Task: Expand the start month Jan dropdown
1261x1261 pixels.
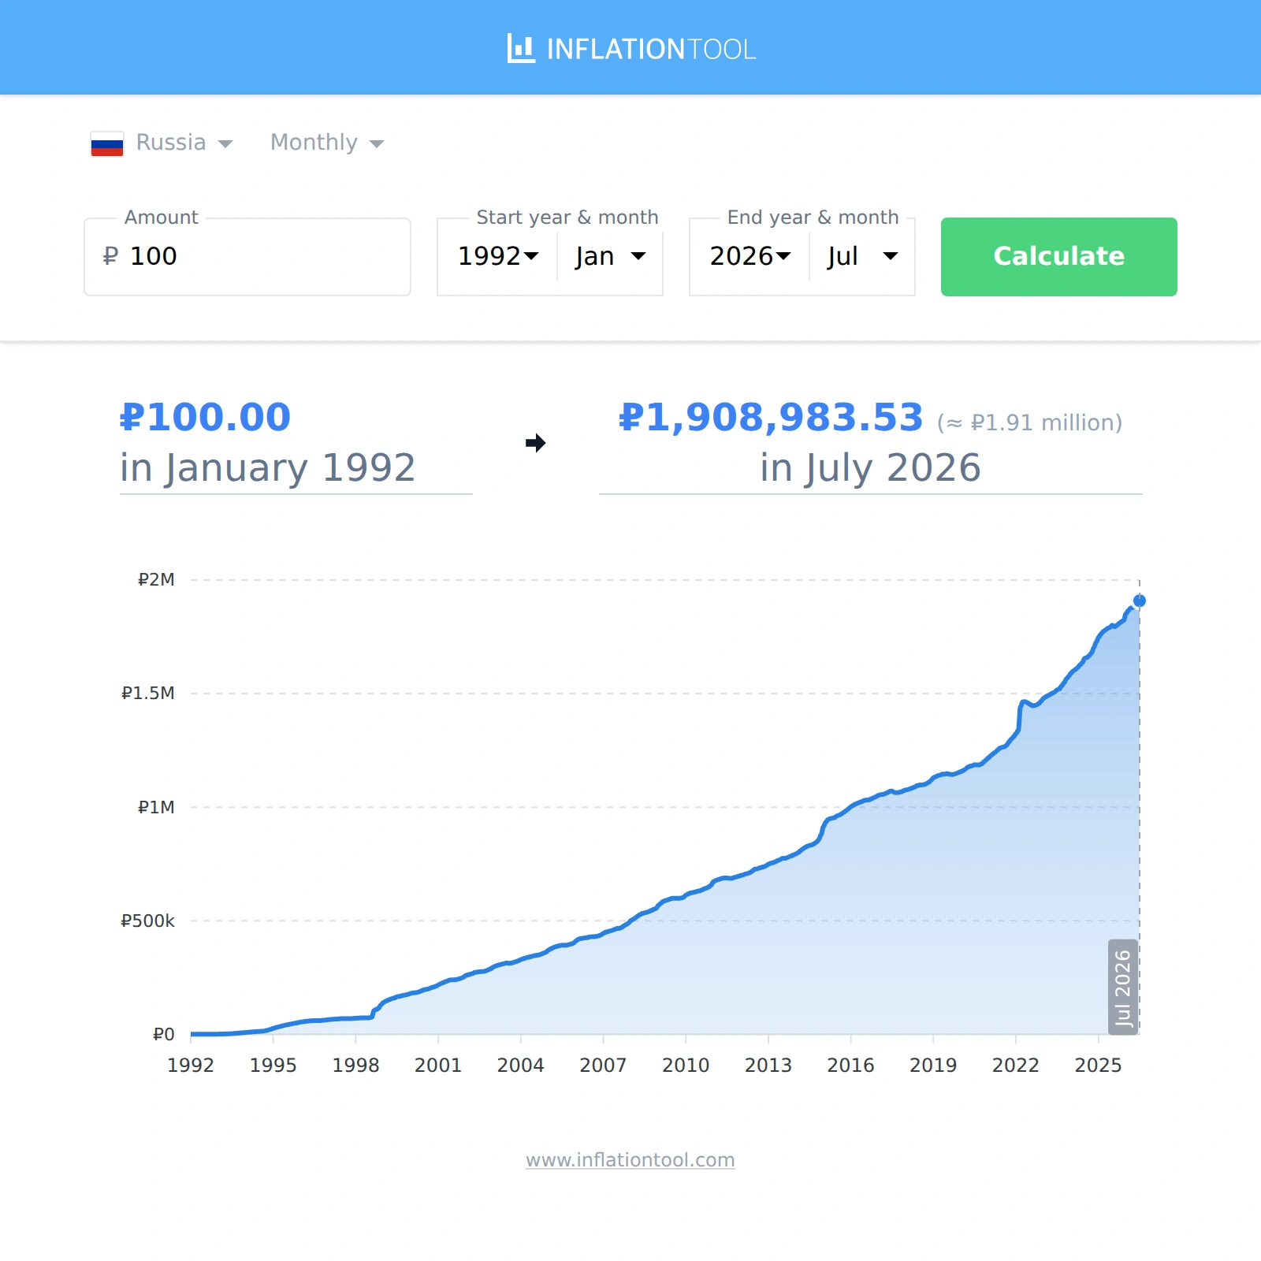Action: point(610,256)
